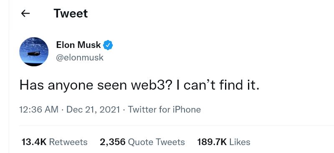Click the word Retweets beside 13.4K
Viewport: 334px width, 153px height.
coord(68,142)
